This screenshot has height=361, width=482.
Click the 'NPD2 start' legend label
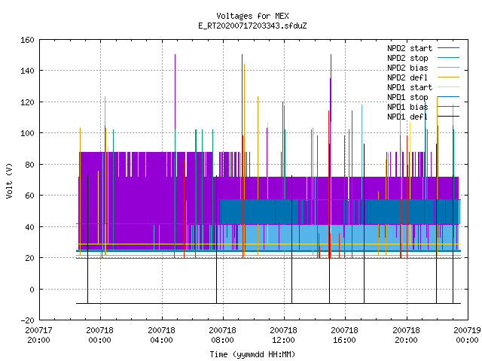point(410,48)
